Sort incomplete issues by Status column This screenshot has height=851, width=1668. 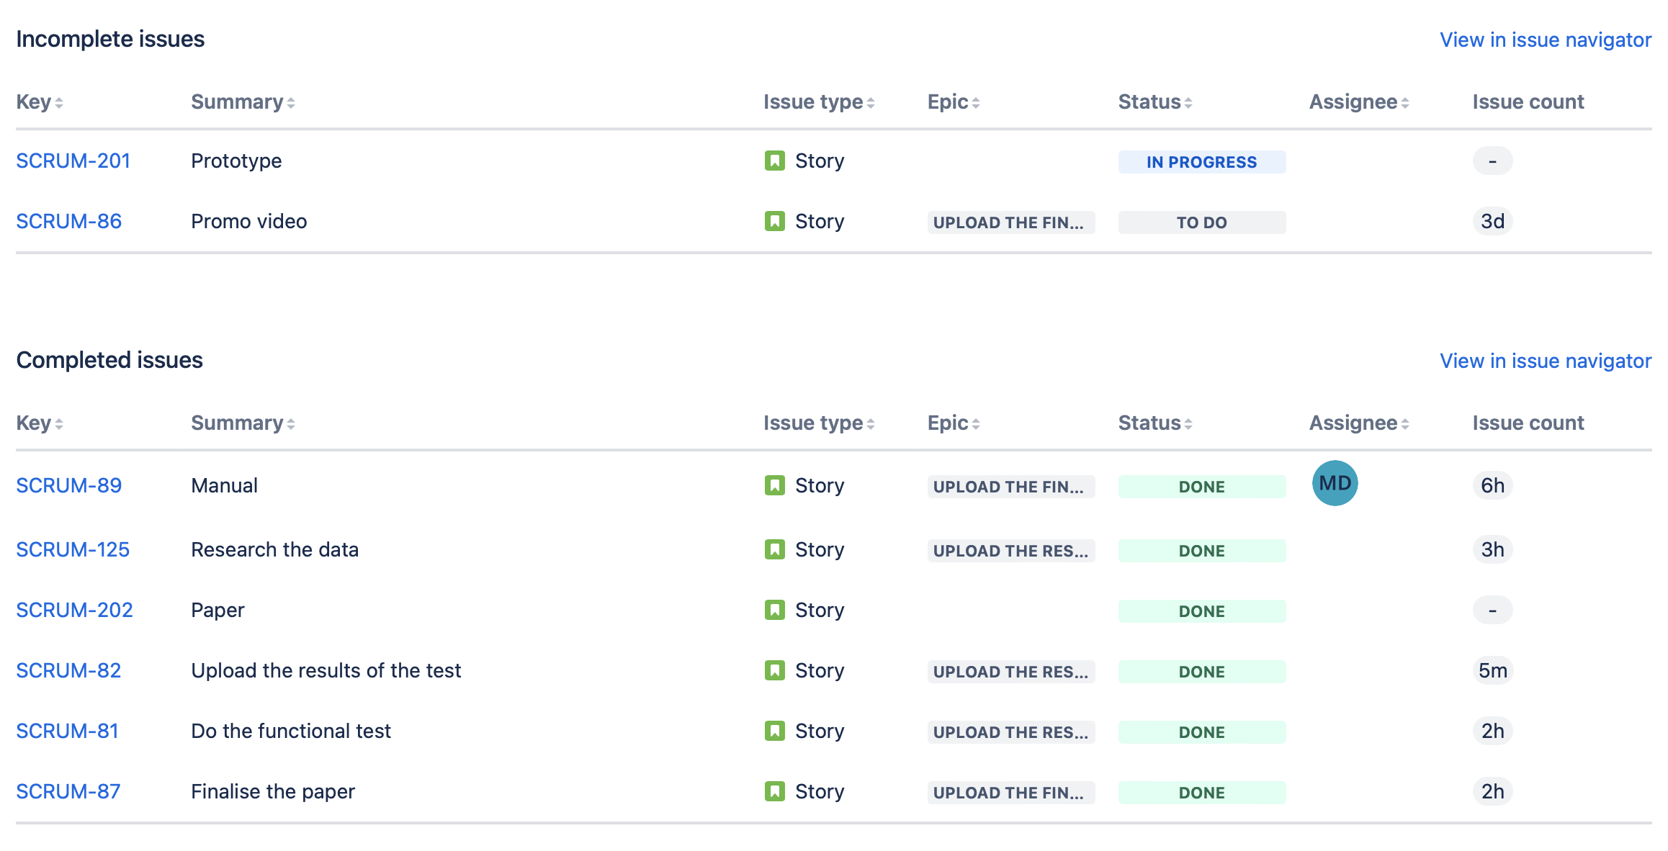coord(1154,102)
